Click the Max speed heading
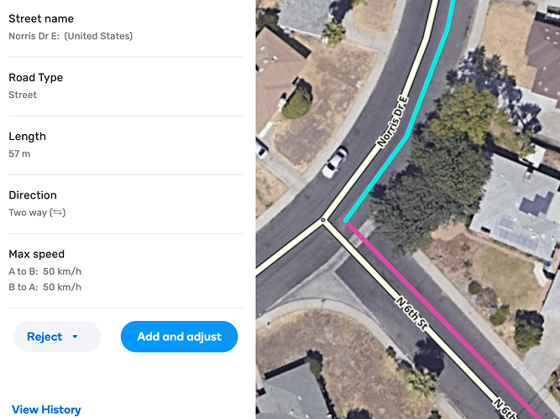Screen dimensions: 560x419 point(36,254)
